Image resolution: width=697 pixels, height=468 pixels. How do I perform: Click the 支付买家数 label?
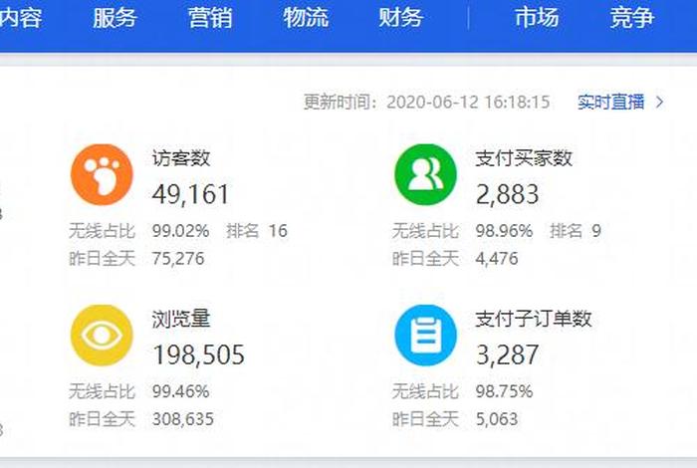[x=524, y=158]
